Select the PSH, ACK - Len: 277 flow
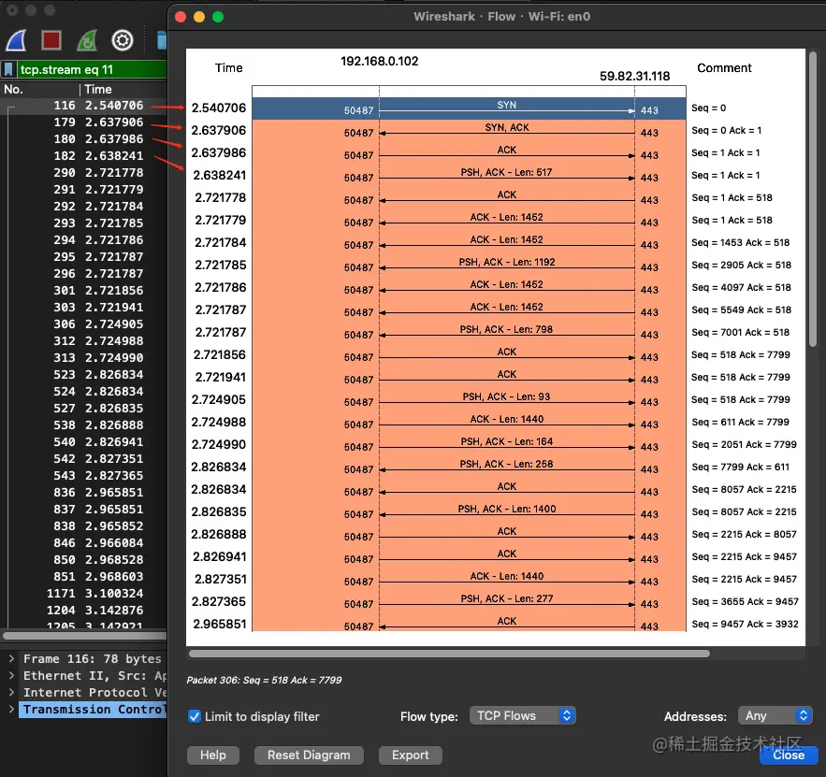Image resolution: width=826 pixels, height=777 pixels. 469,602
